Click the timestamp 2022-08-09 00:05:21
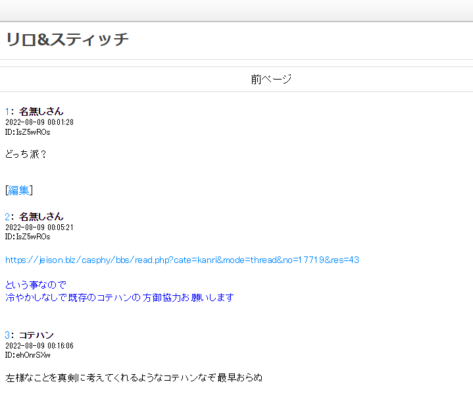This screenshot has width=473, height=407. coord(39,227)
